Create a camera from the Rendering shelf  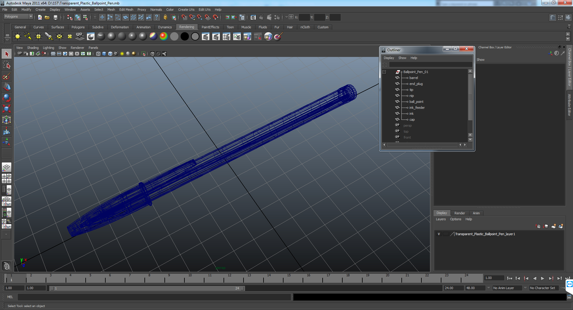[80, 37]
